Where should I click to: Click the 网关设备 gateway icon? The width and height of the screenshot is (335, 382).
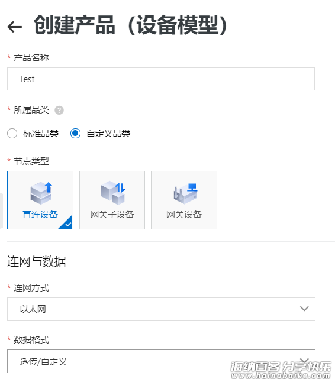click(185, 193)
